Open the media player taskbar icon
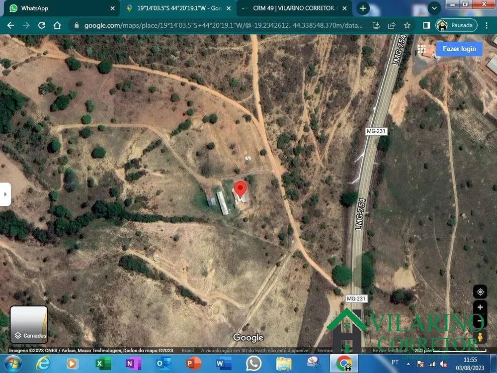497x373 pixels. click(73, 364)
